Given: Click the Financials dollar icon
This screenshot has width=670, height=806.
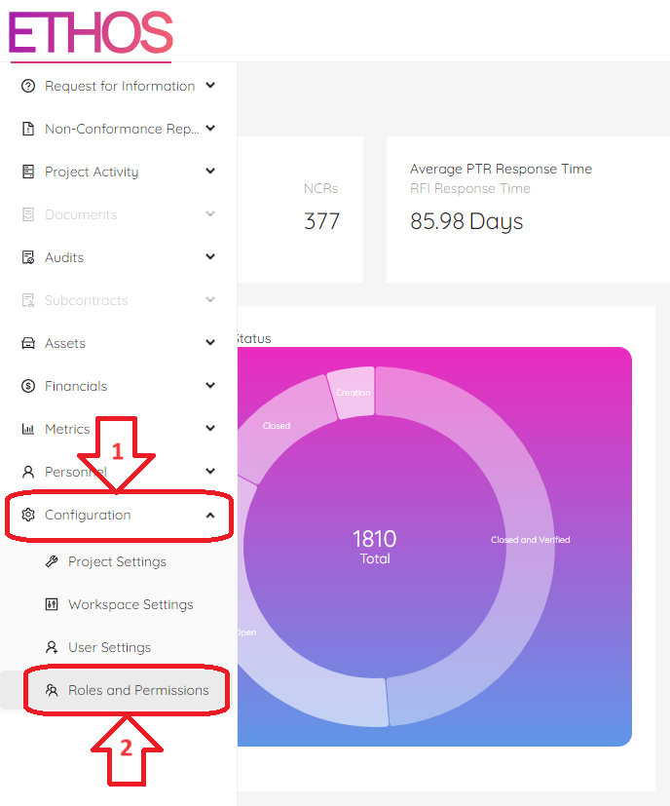Looking at the screenshot, I should (x=27, y=386).
